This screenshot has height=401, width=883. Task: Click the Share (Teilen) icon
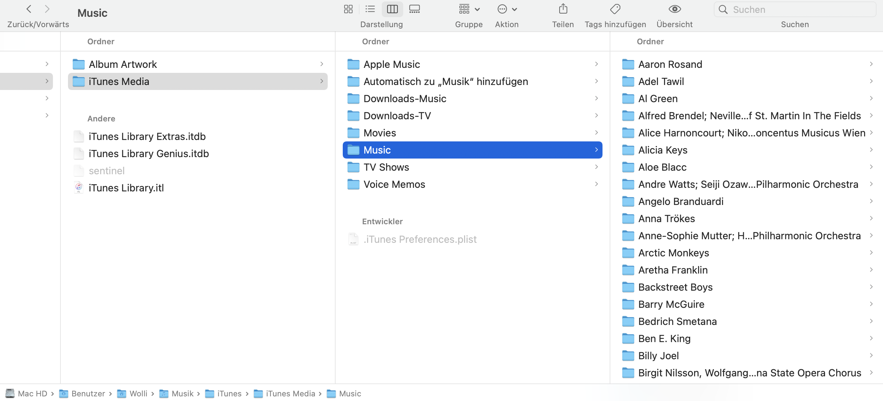coord(563,9)
